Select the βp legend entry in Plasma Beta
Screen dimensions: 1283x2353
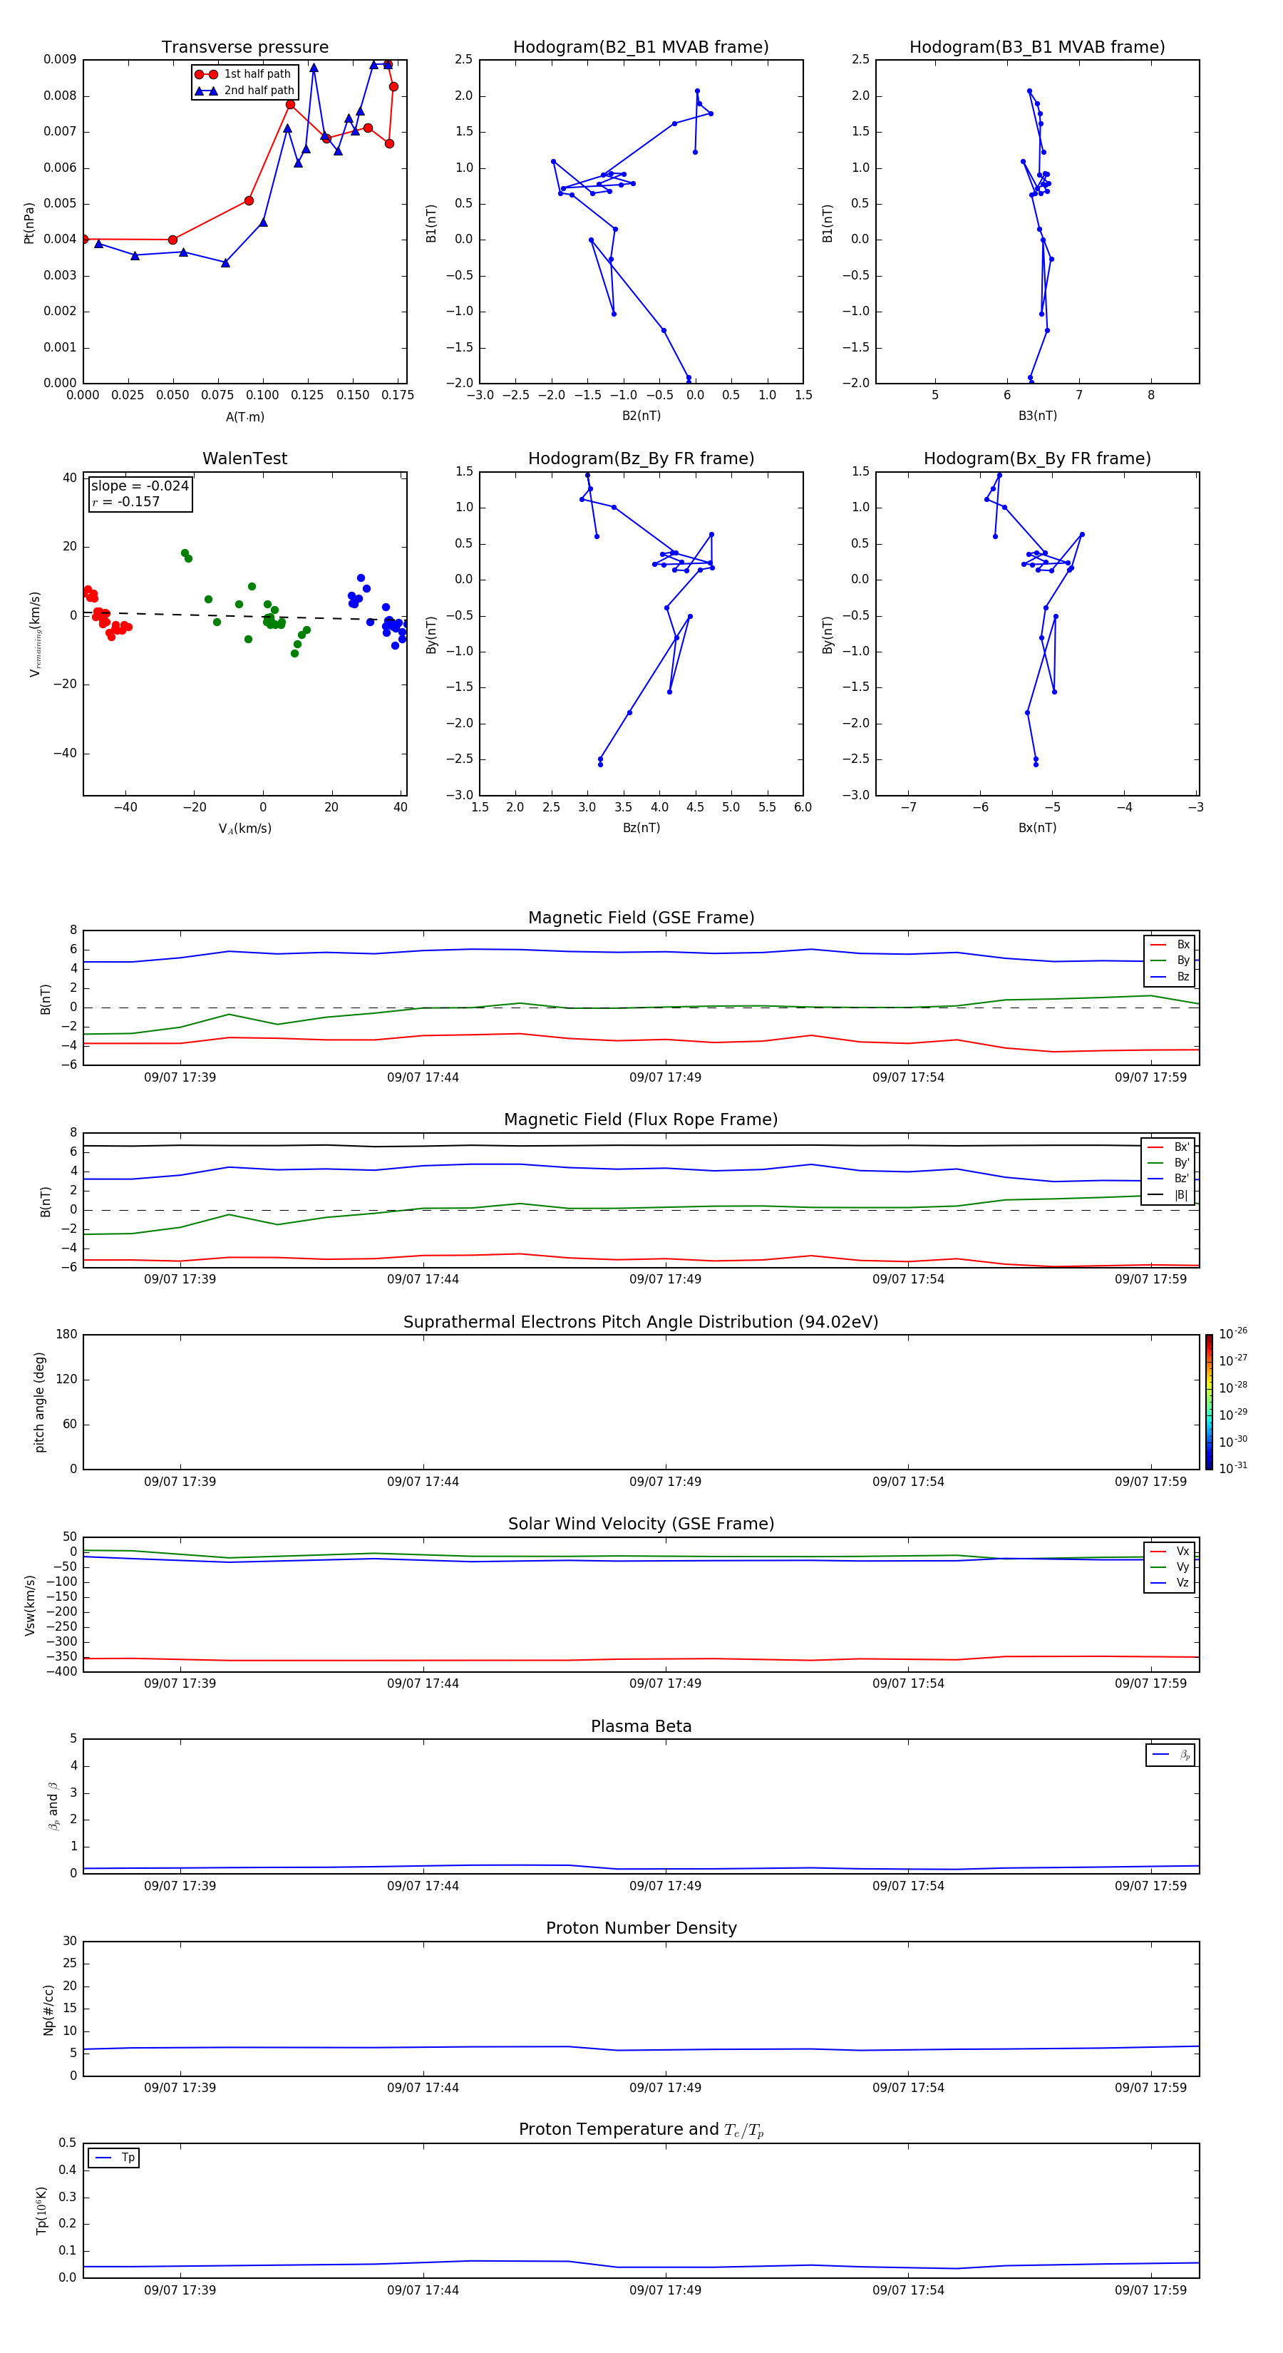[x=1170, y=1755]
